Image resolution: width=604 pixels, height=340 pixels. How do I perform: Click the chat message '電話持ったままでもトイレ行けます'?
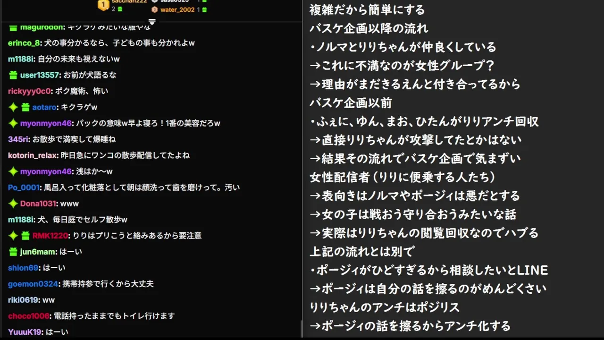pos(114,316)
